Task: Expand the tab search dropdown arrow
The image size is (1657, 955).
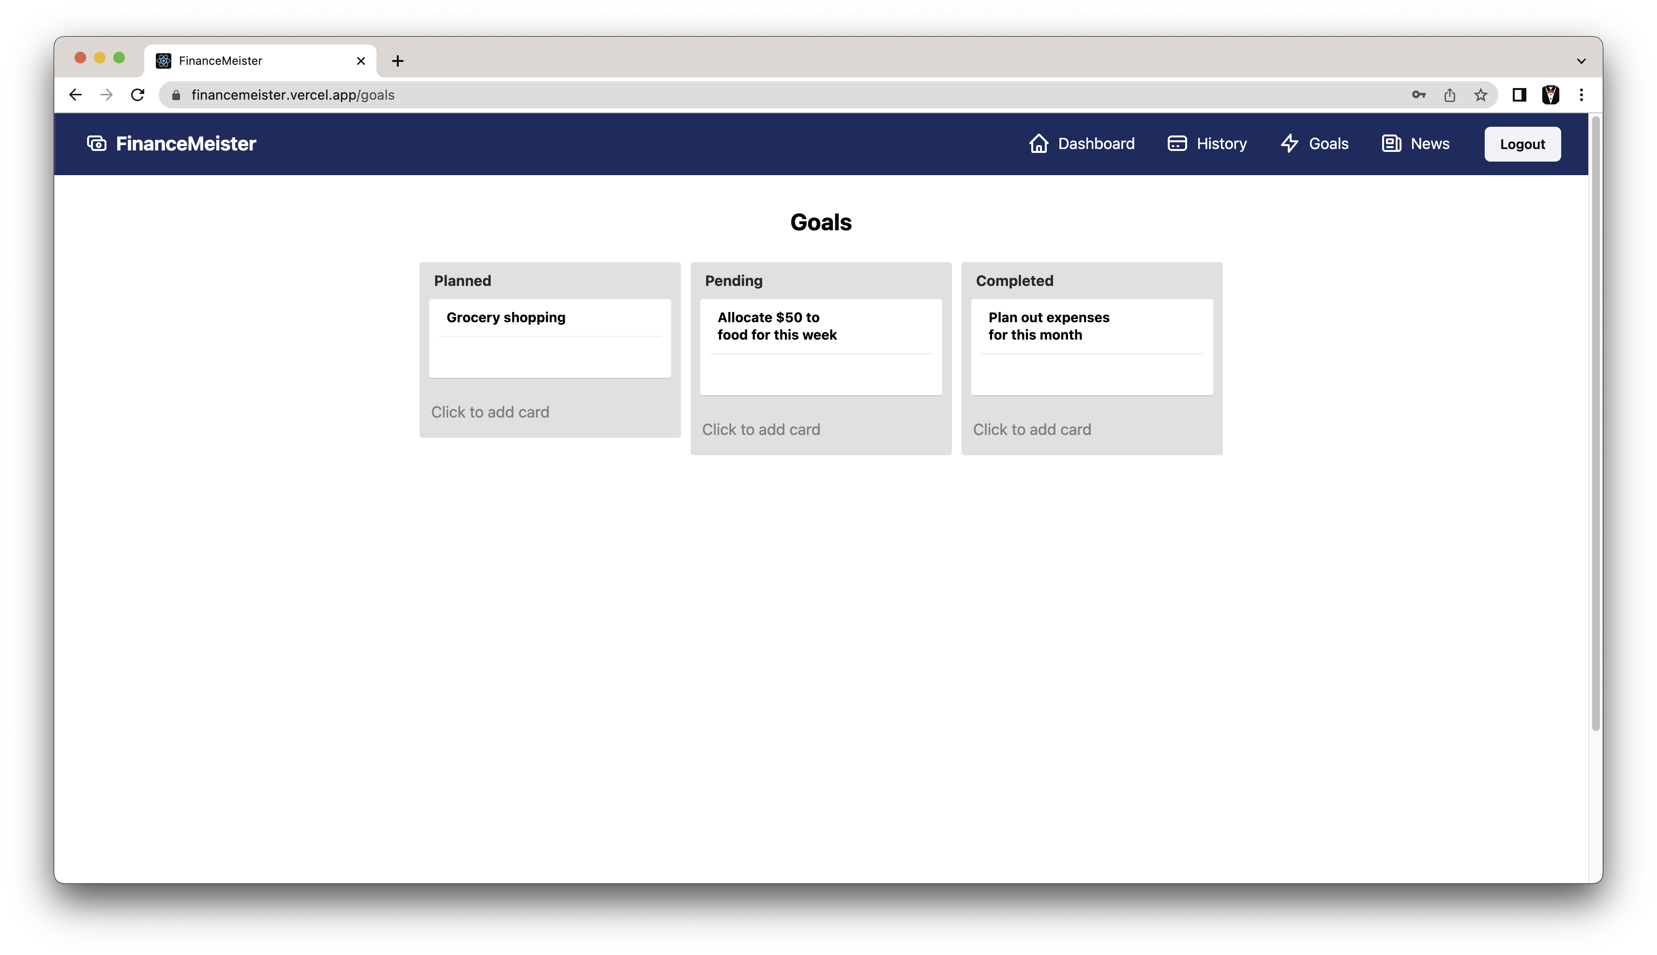Action: click(x=1582, y=61)
